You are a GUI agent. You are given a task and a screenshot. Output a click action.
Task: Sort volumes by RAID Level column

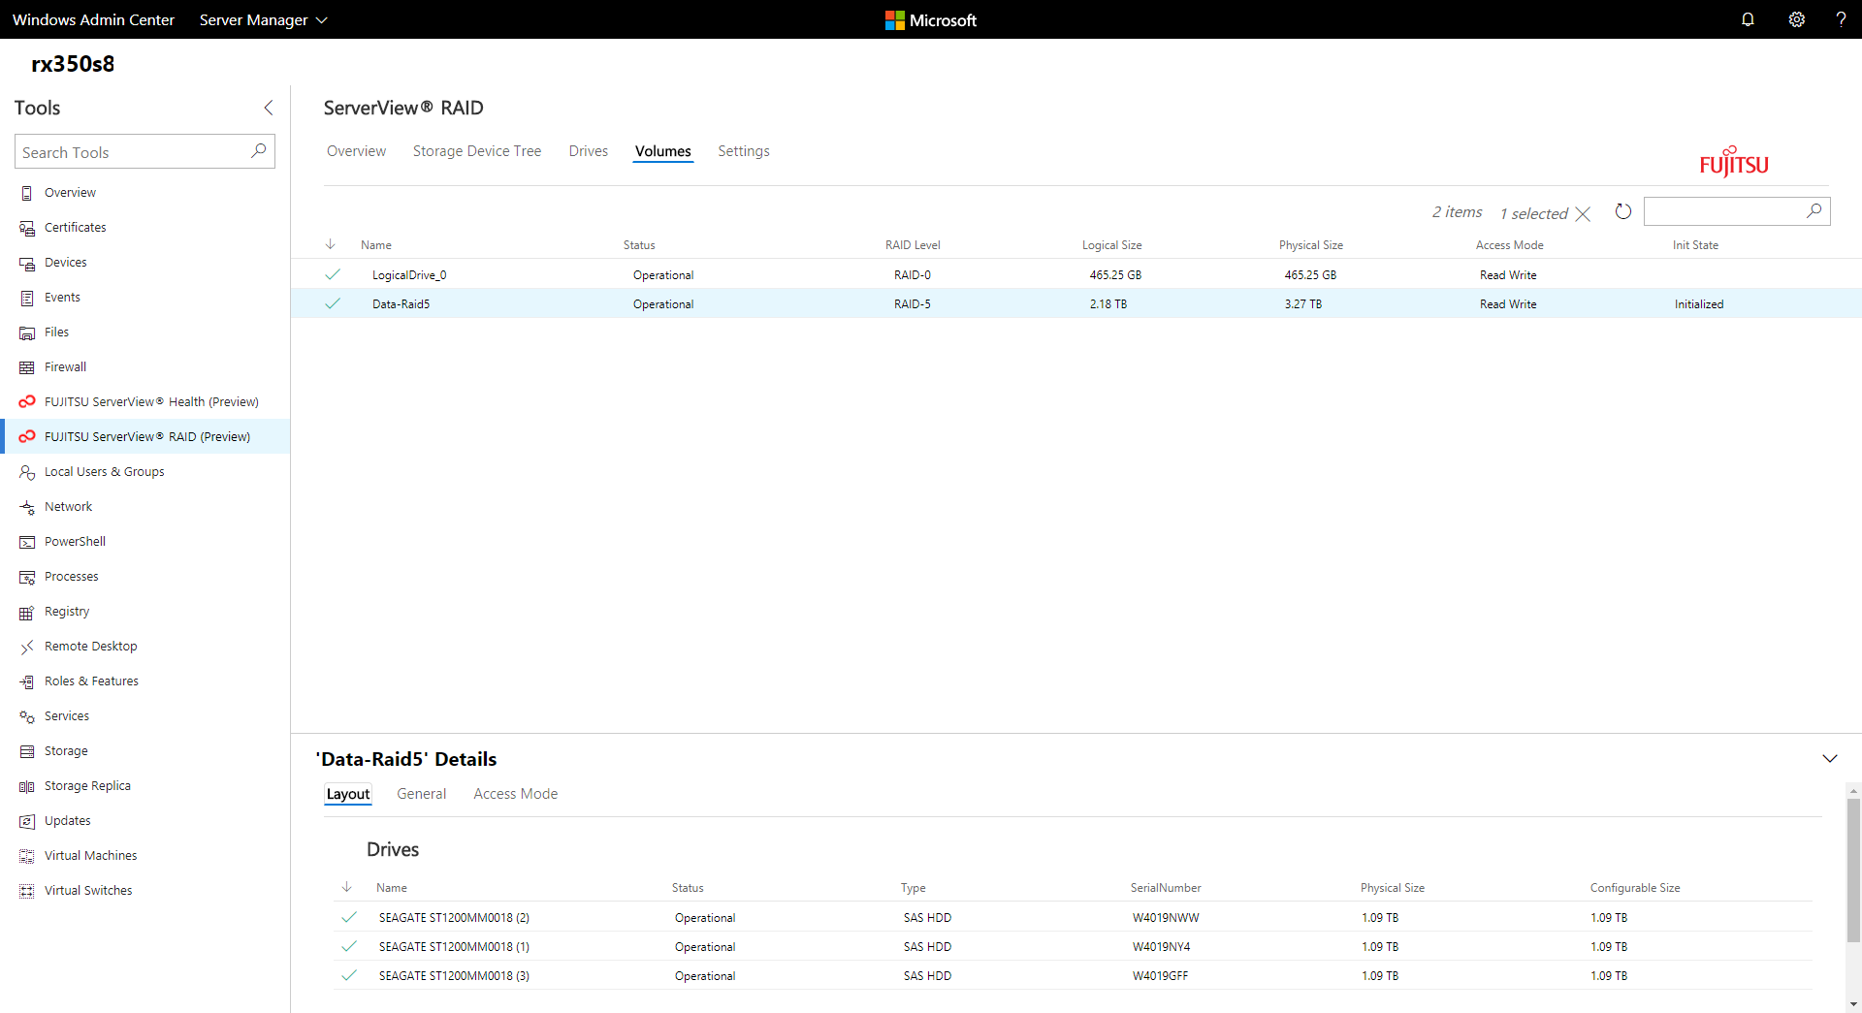913,245
